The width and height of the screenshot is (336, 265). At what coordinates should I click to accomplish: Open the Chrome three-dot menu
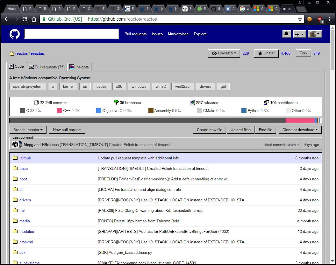coord(329,19)
